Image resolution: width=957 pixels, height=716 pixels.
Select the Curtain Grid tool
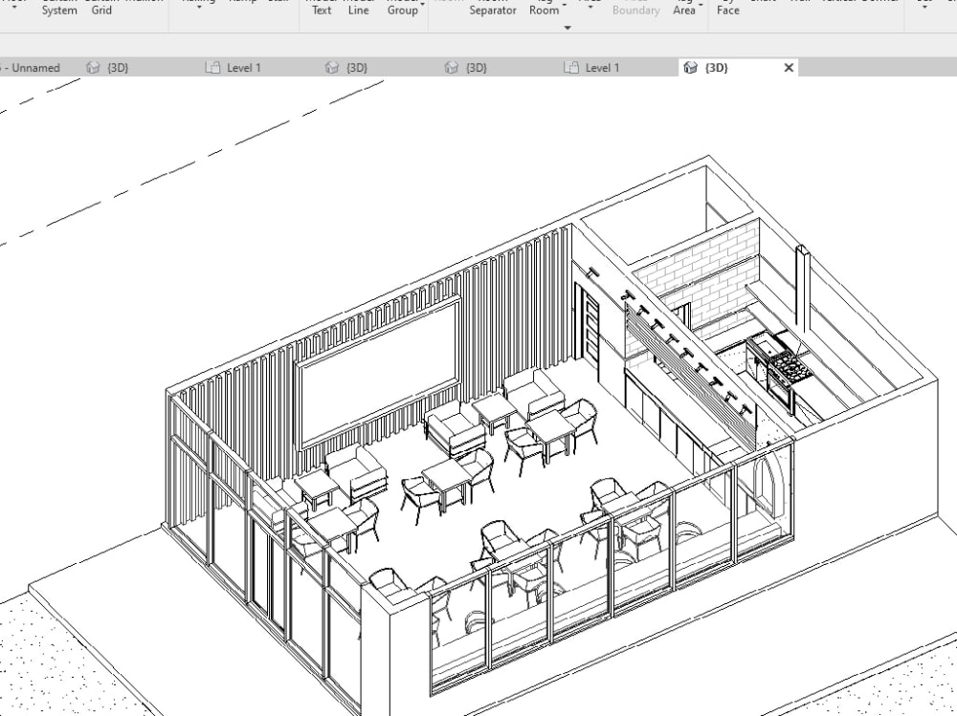click(x=100, y=8)
